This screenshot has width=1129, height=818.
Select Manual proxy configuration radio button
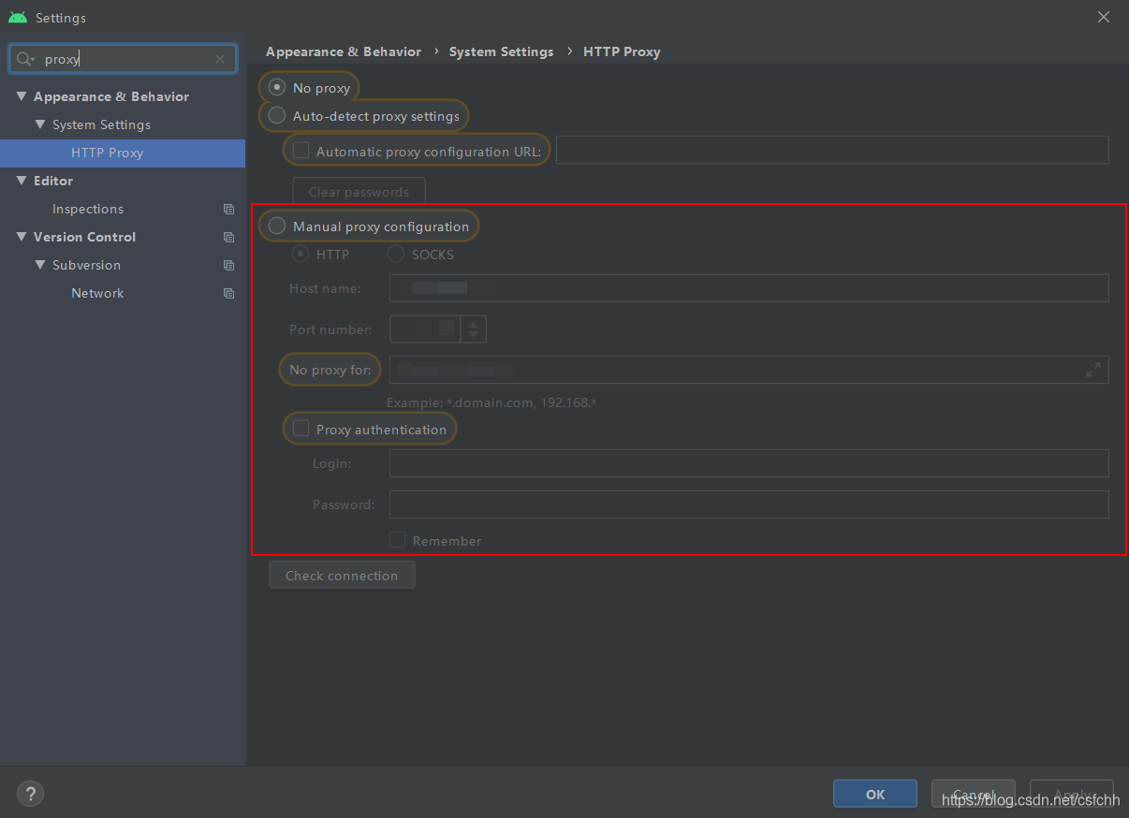click(277, 226)
